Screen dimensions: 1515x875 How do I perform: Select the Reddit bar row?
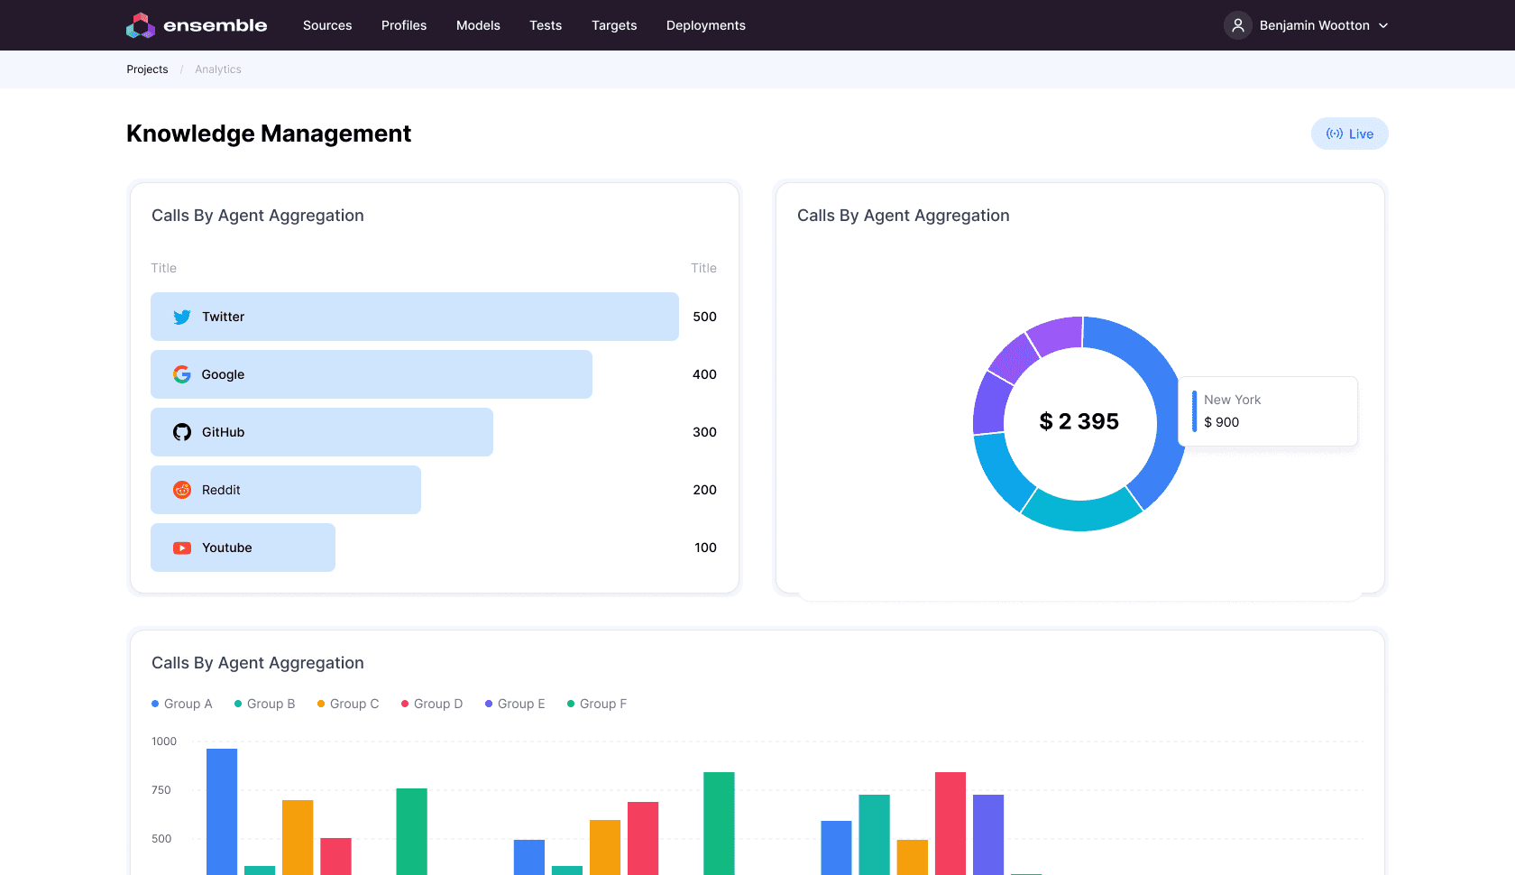[286, 490]
